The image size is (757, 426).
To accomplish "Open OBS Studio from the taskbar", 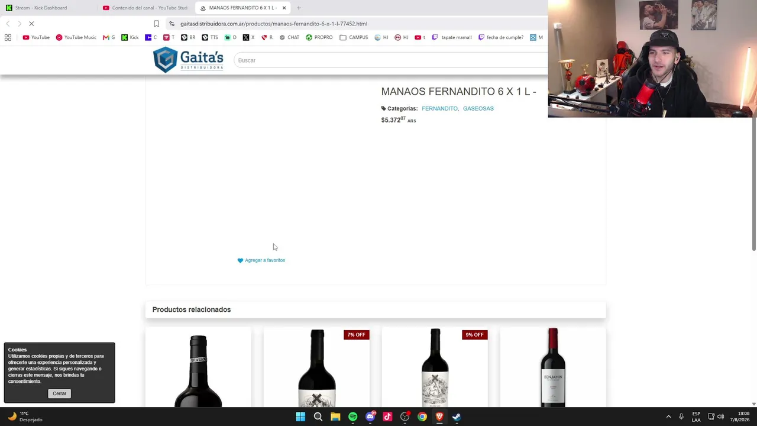I will 405,417.
